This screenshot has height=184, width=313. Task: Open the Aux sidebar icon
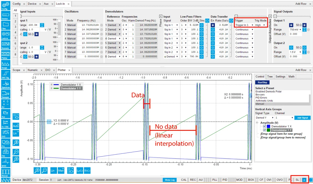pyautogui.click(x=5, y=113)
